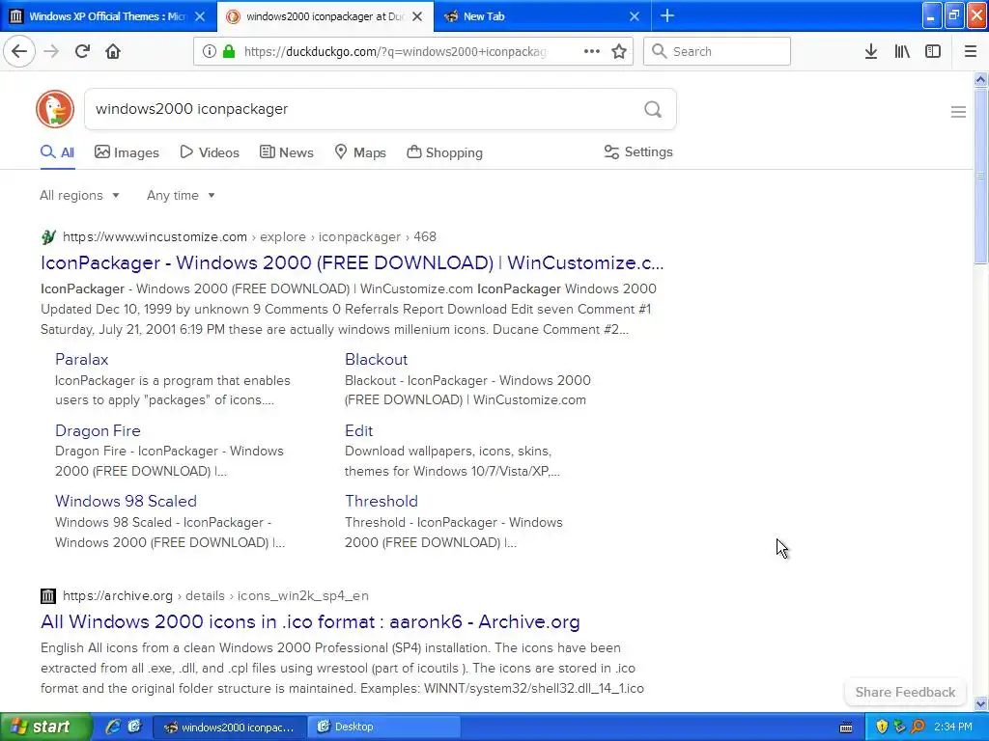
Task: Click the archive.org result URL path
Action: [x=215, y=595]
